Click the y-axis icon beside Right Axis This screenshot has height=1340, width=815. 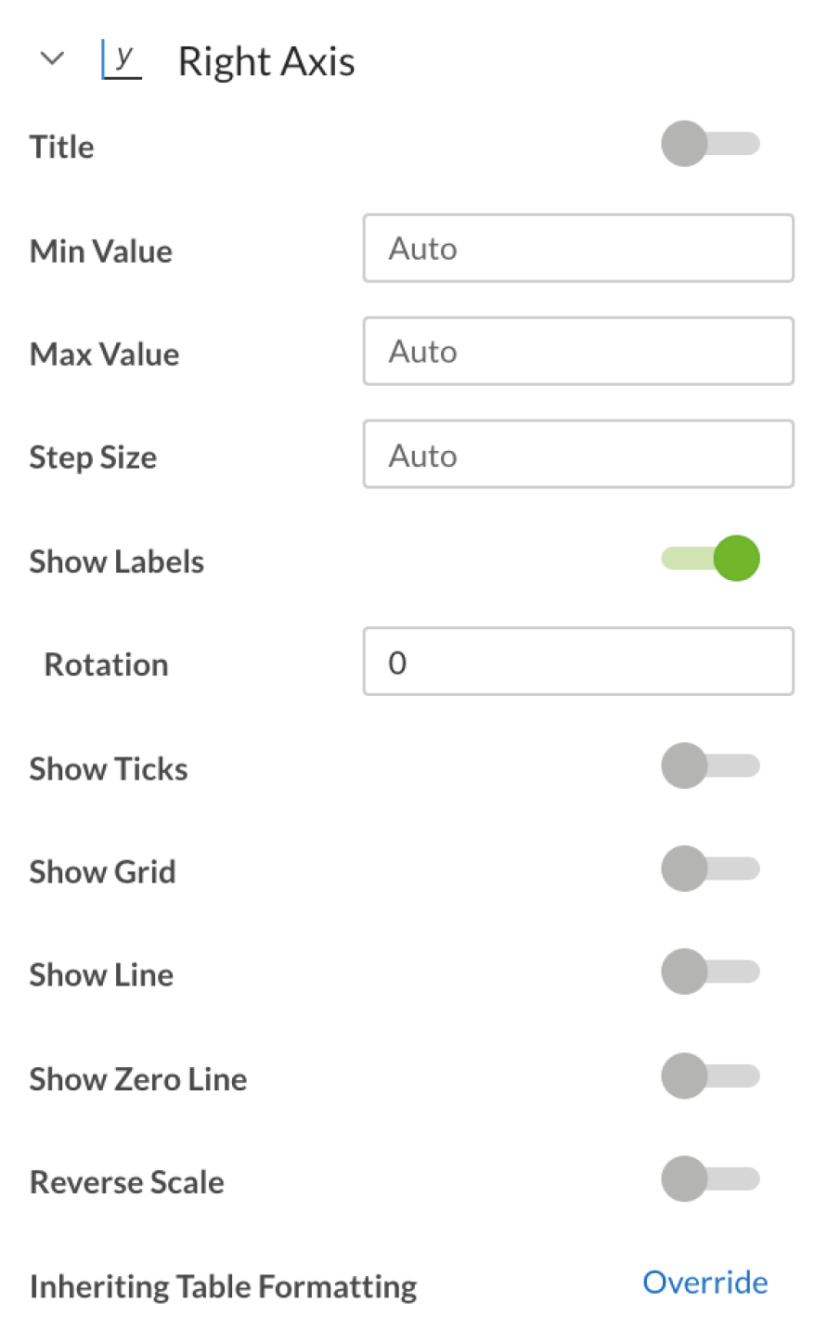coord(121,60)
